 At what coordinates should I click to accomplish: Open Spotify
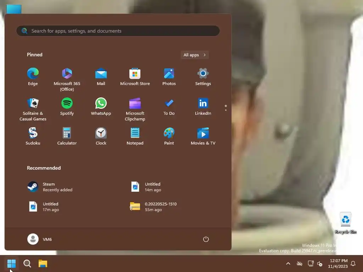[67, 107]
